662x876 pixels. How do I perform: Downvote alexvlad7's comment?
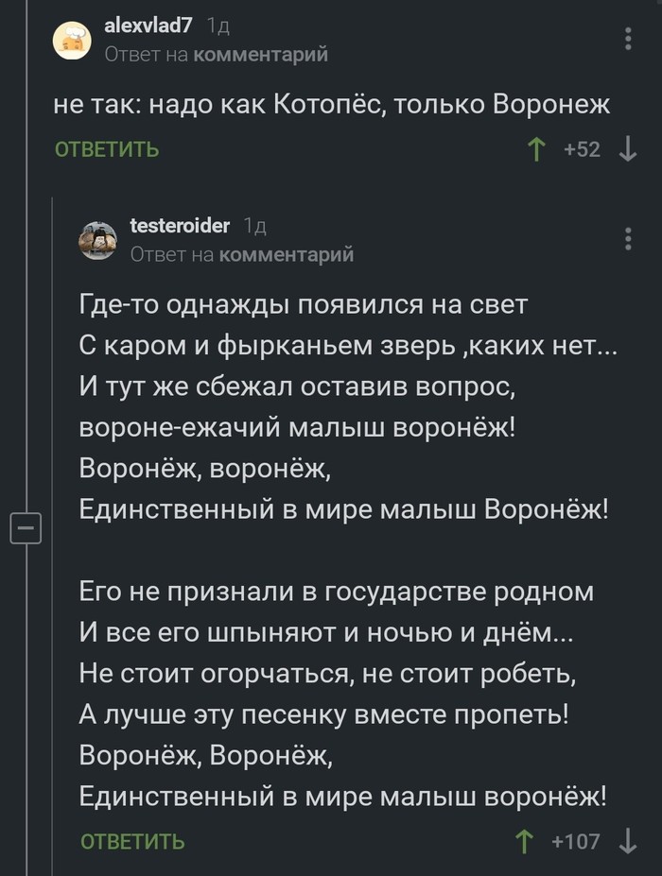coord(627,149)
